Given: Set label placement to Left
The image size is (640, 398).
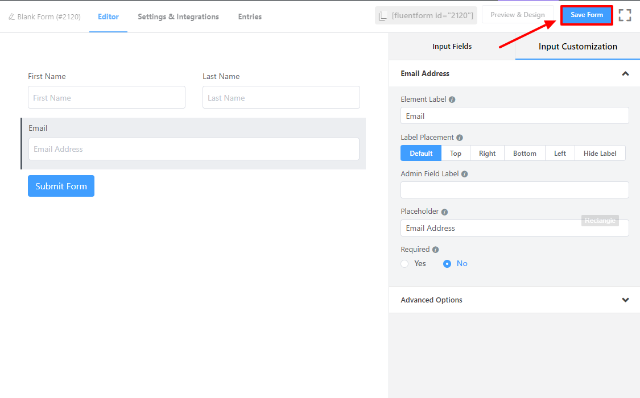Looking at the screenshot, I should (560, 154).
